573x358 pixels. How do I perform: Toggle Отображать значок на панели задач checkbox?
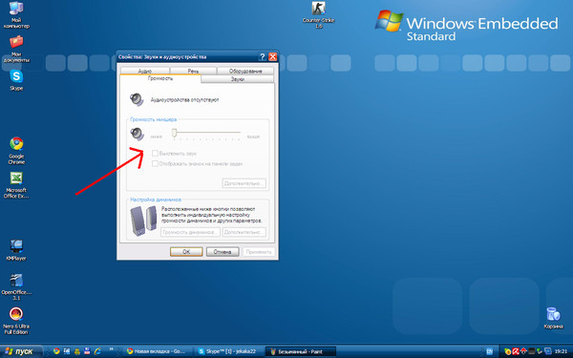(x=155, y=163)
